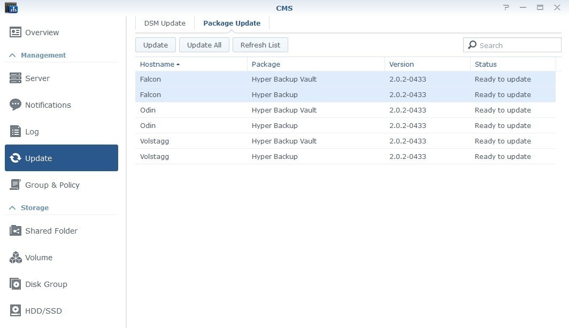This screenshot has height=328, width=569.
Task: Sort by the Status column header
Action: [513, 64]
